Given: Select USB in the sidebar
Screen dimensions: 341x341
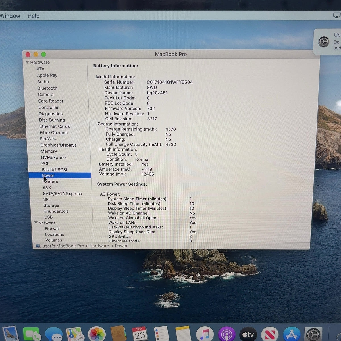Looking at the screenshot, I should [48, 217].
